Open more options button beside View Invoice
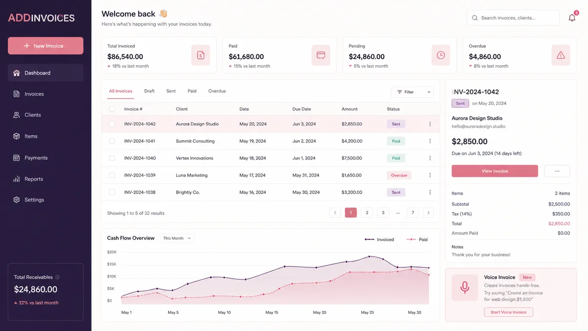 (x=557, y=171)
